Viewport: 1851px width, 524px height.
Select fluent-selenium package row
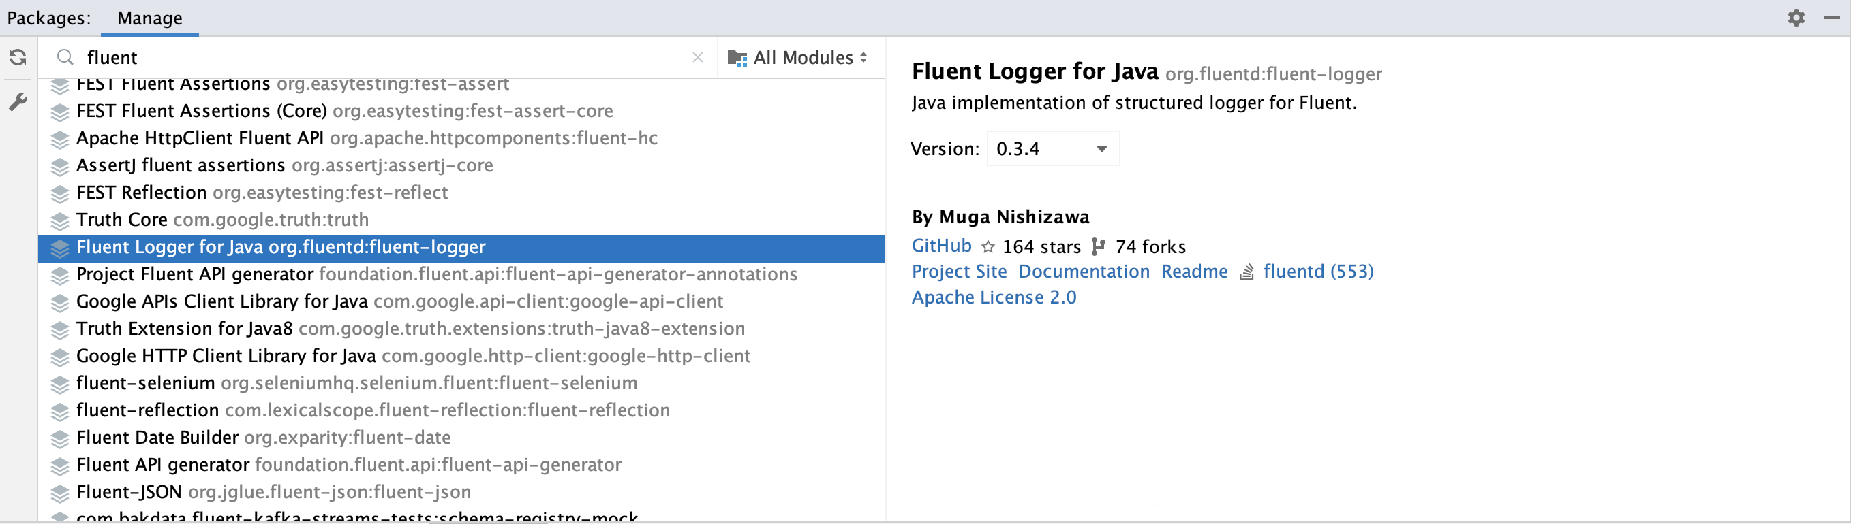(461, 384)
